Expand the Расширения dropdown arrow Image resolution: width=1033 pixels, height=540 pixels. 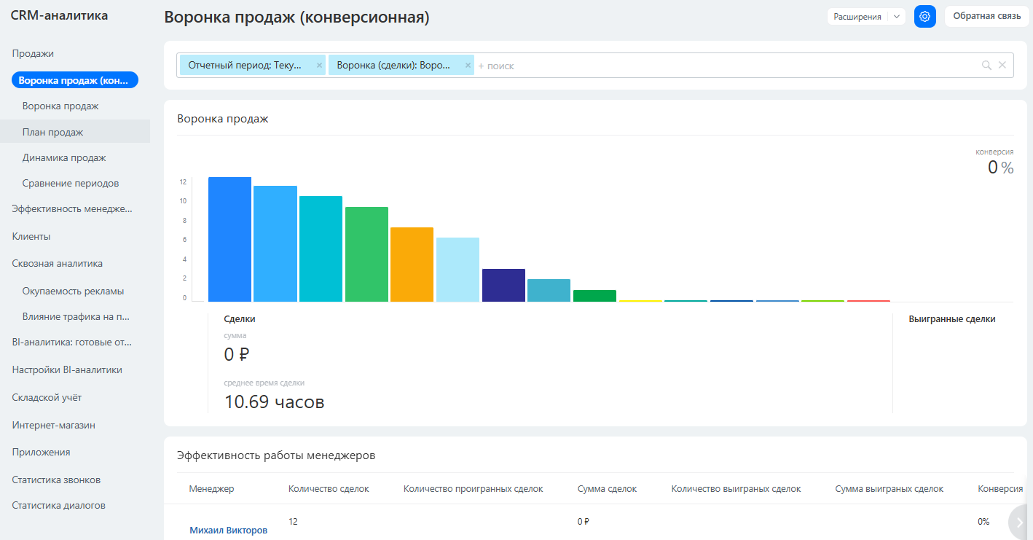(896, 17)
